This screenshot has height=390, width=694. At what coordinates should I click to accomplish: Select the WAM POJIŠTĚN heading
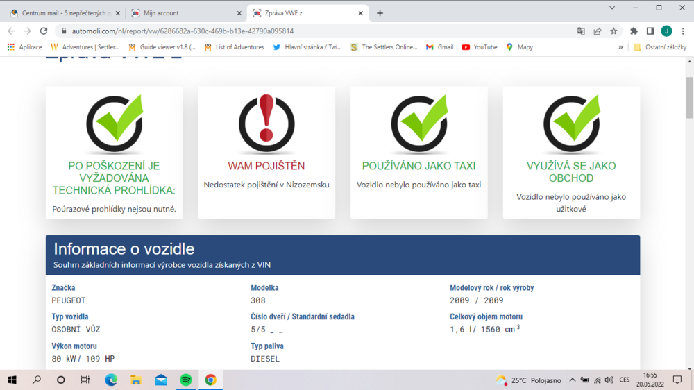coord(266,166)
